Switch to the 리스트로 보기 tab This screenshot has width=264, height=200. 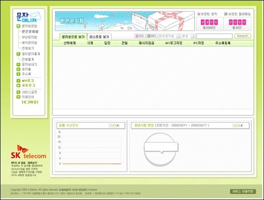tap(99, 37)
